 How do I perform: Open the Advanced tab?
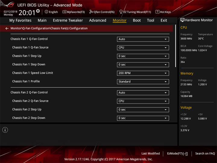(98, 21)
